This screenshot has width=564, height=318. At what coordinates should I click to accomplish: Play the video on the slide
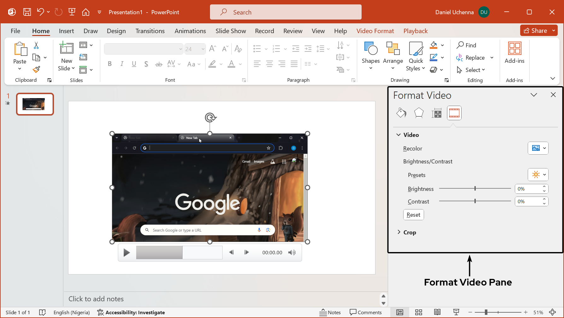pos(127,253)
